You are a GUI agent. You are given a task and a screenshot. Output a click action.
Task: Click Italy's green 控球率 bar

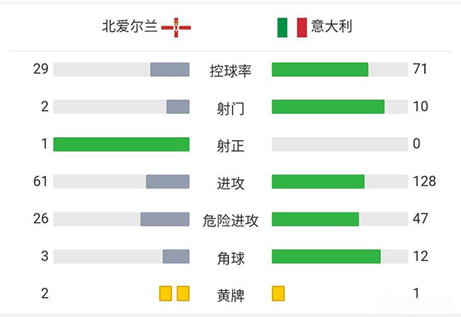[320, 69]
